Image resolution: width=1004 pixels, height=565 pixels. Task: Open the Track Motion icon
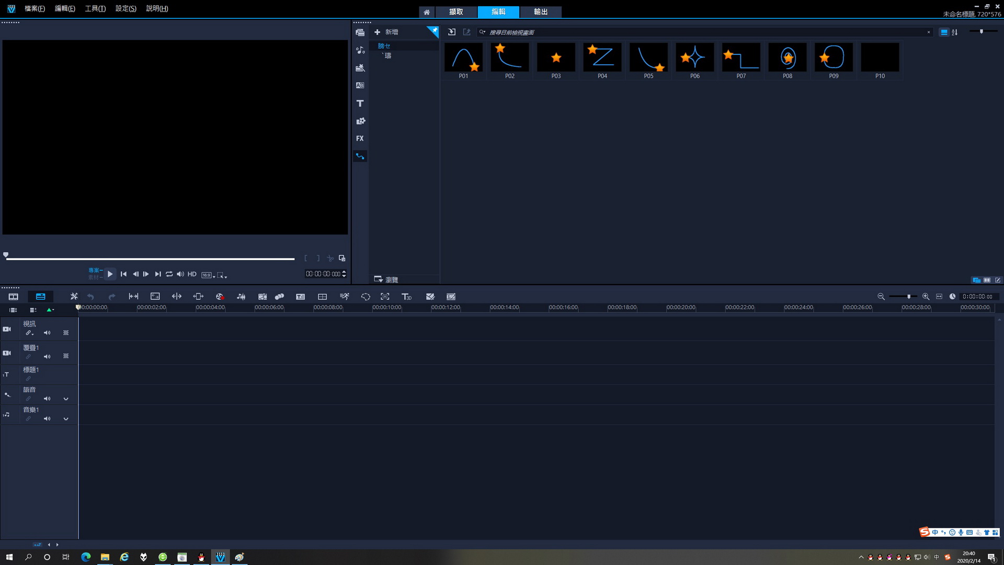pyautogui.click(x=279, y=297)
